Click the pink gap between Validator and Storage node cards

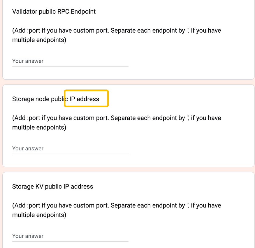click(128, 82)
